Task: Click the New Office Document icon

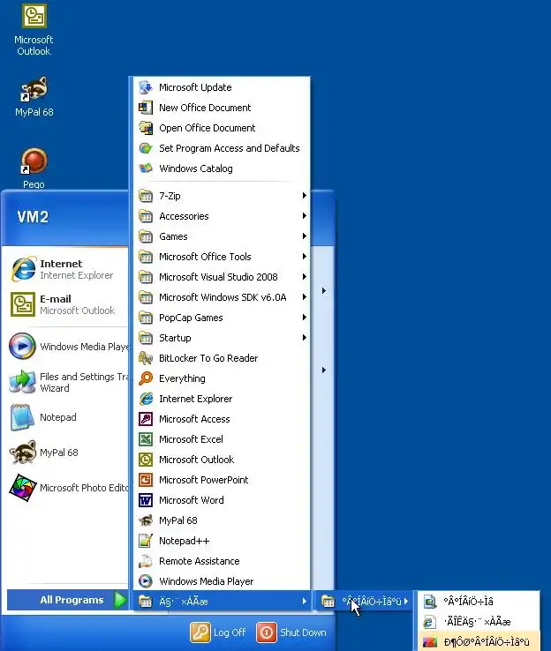Action: point(146,108)
